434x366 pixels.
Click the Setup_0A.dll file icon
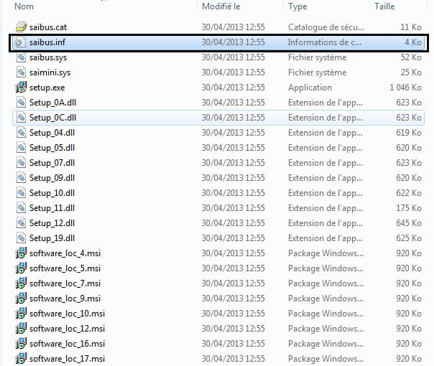(x=21, y=103)
